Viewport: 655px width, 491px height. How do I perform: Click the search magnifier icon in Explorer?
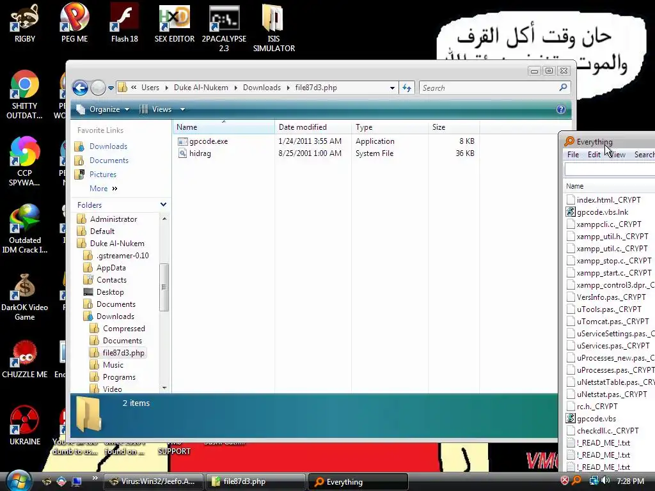point(563,87)
